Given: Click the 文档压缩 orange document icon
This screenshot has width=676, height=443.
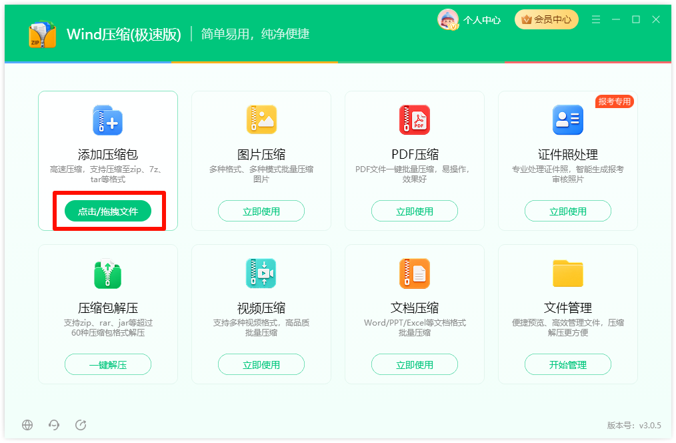Looking at the screenshot, I should 414,273.
